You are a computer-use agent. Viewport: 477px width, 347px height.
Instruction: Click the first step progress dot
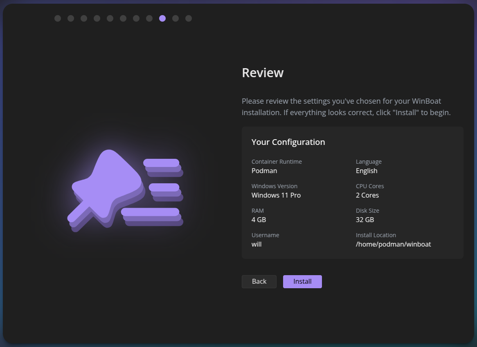[x=58, y=18]
